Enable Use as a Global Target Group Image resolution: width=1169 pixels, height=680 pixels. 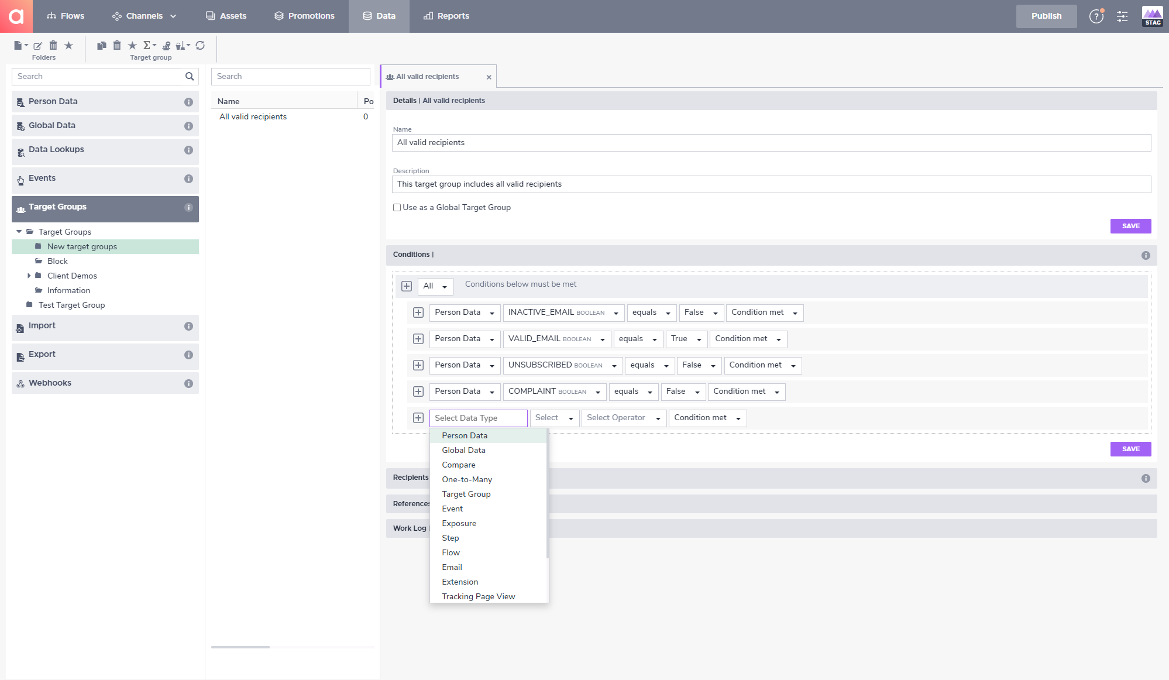(397, 207)
